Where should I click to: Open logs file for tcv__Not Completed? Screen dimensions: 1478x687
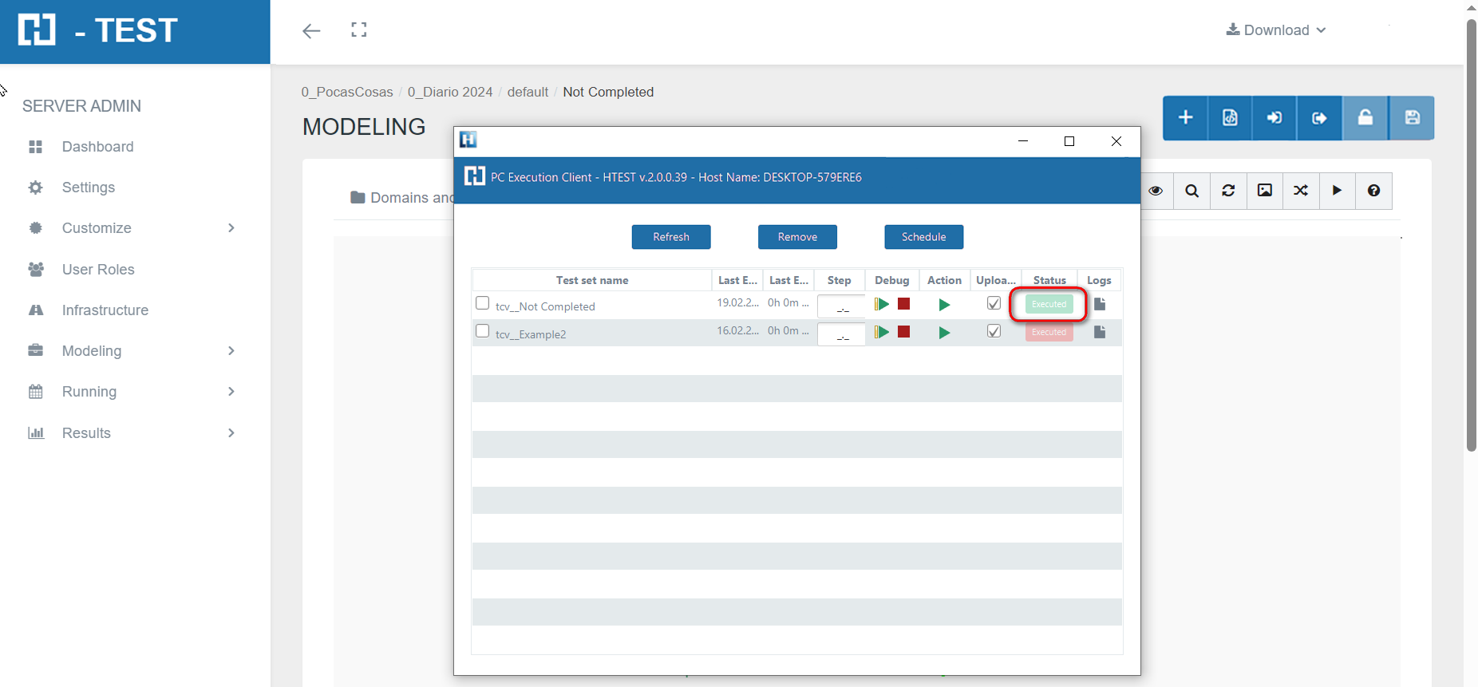(1099, 304)
